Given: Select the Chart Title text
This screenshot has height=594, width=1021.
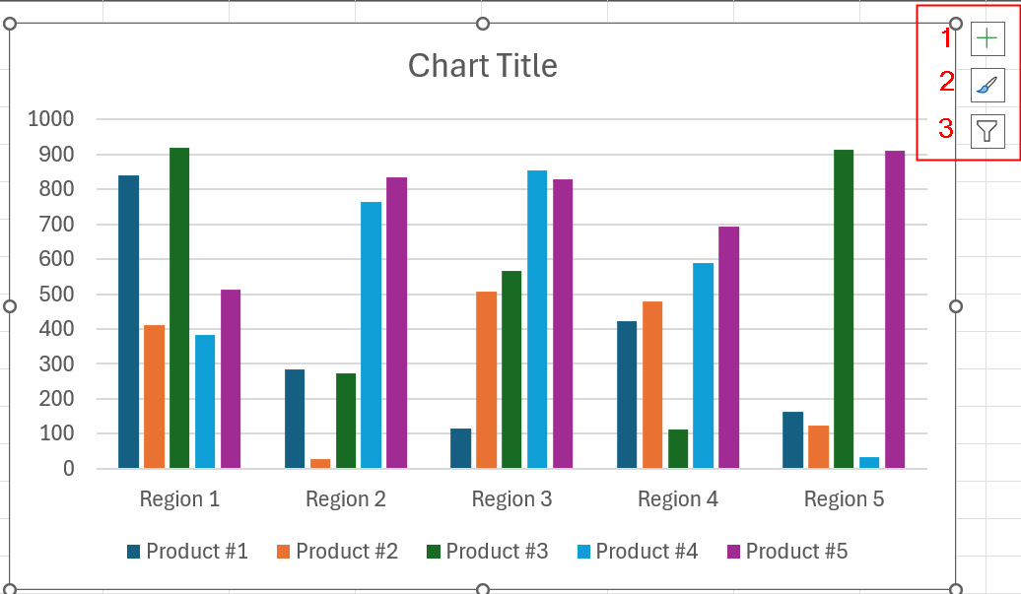Looking at the screenshot, I should tap(483, 66).
